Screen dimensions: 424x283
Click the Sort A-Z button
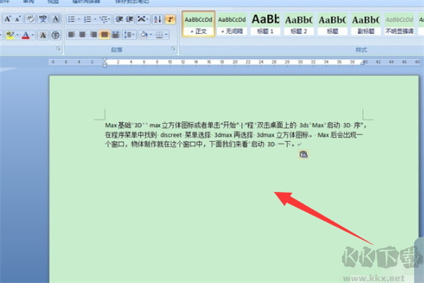point(158,19)
